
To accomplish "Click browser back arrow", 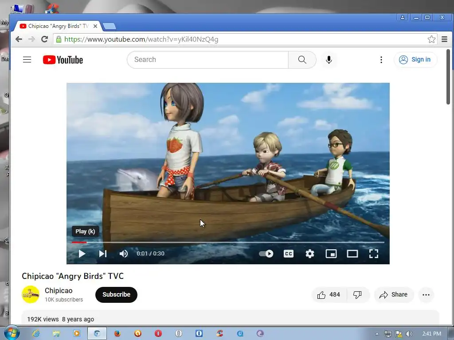I will pos(19,39).
